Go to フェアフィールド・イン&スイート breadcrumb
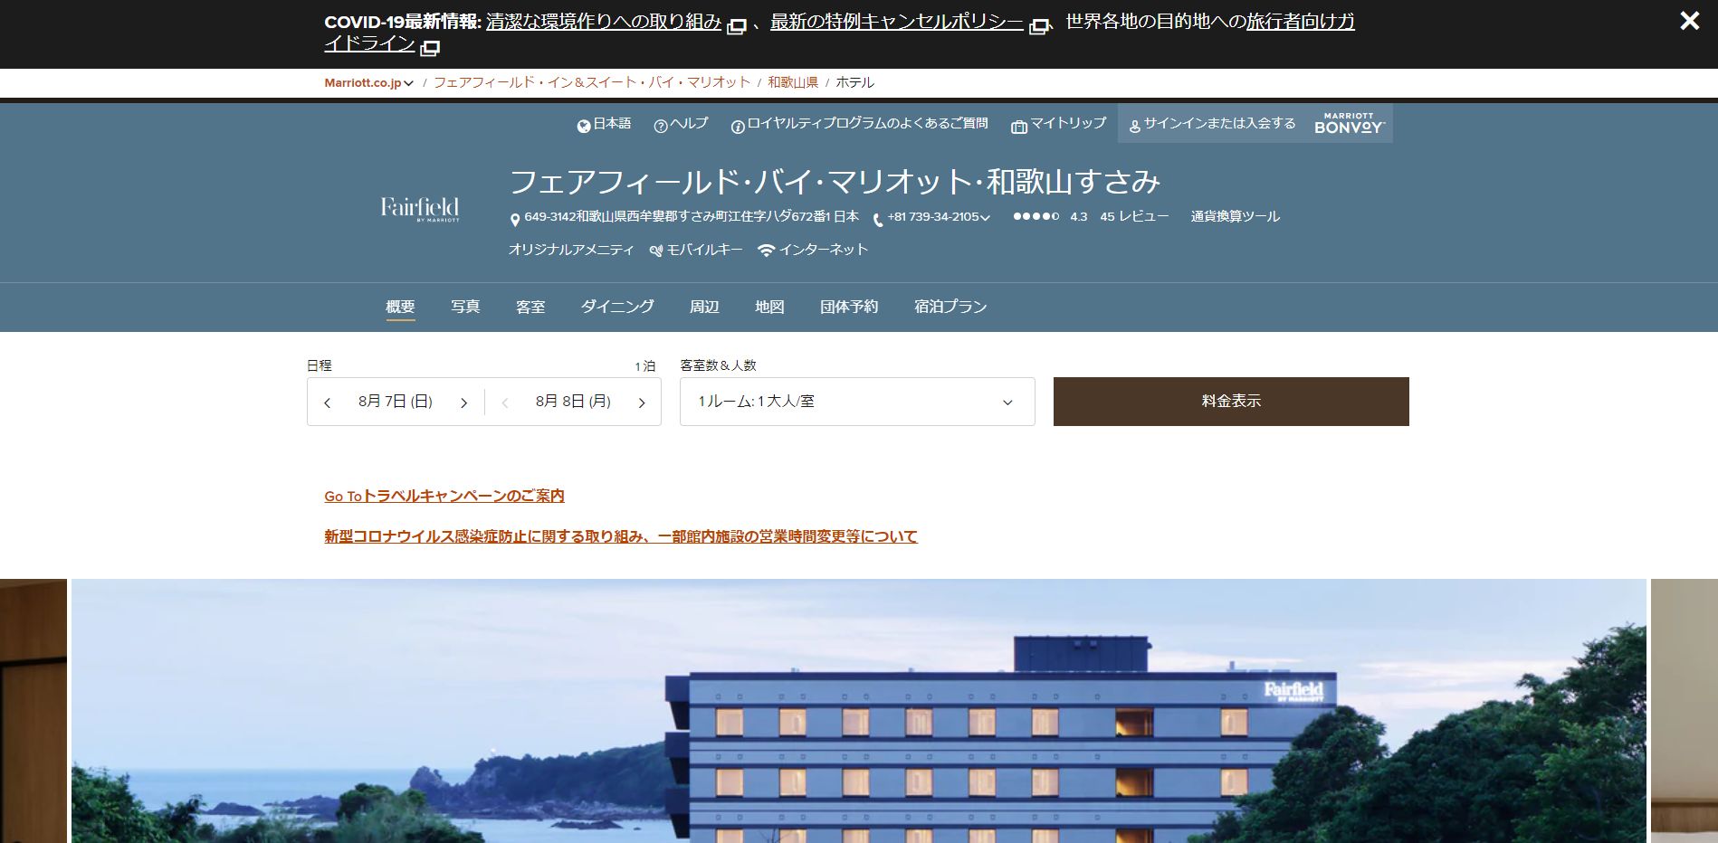 click(x=592, y=82)
